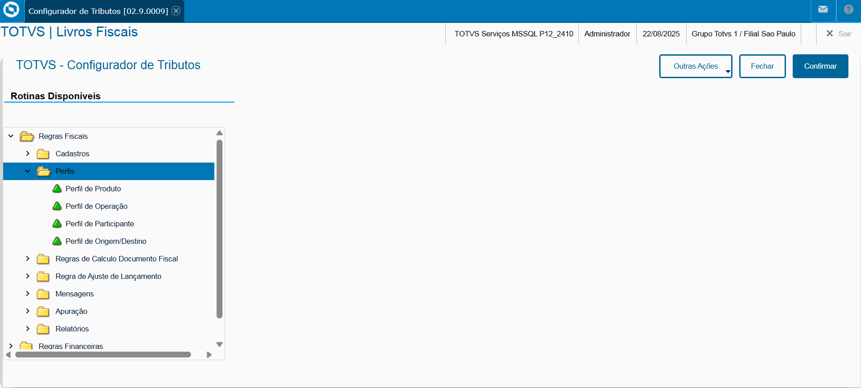Image resolution: width=861 pixels, height=388 pixels.
Task: Select the Relatórios tree item
Action: (x=72, y=329)
